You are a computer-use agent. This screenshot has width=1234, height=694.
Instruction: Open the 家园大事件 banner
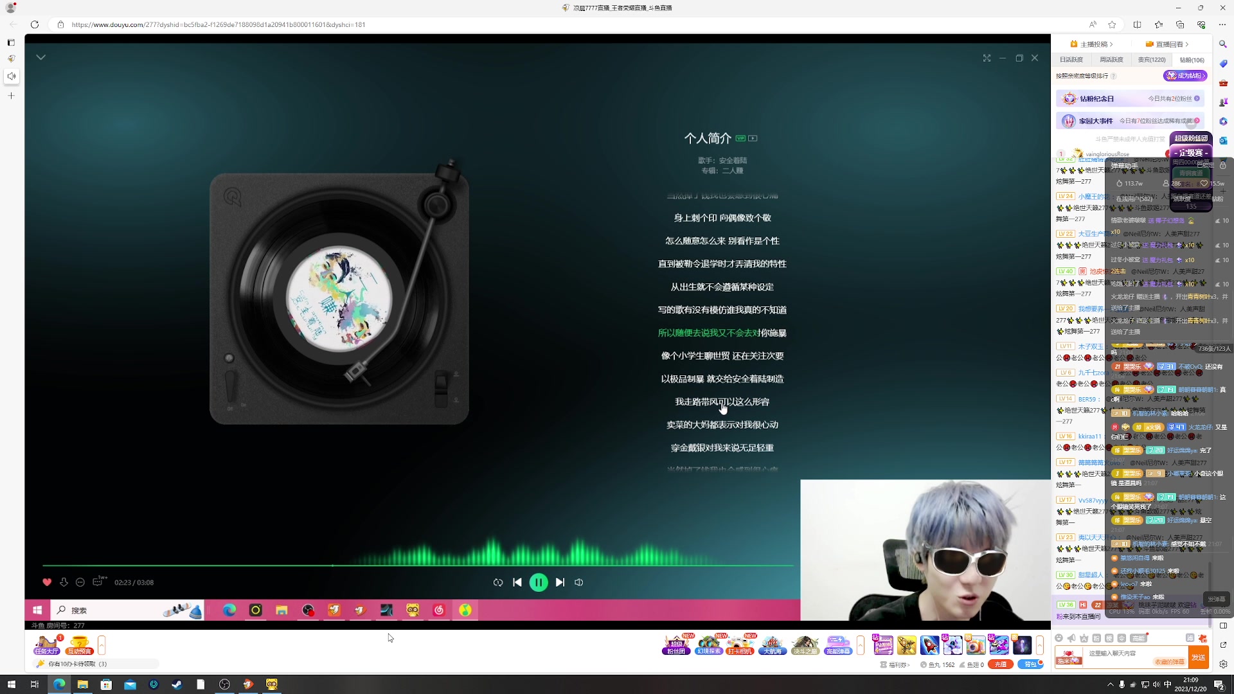coord(1130,121)
